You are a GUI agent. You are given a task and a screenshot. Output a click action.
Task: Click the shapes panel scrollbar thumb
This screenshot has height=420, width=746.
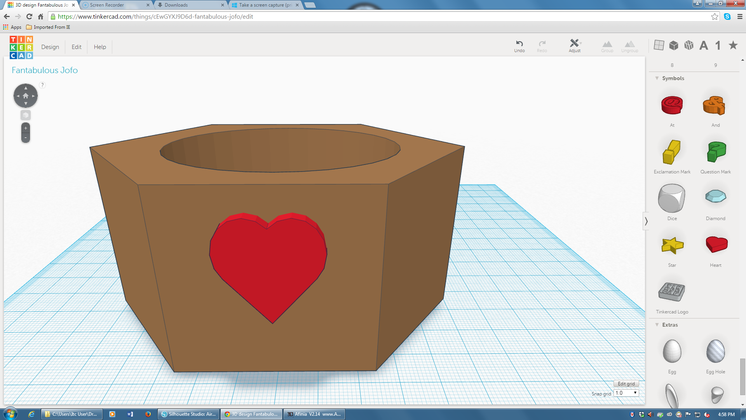[743, 376]
